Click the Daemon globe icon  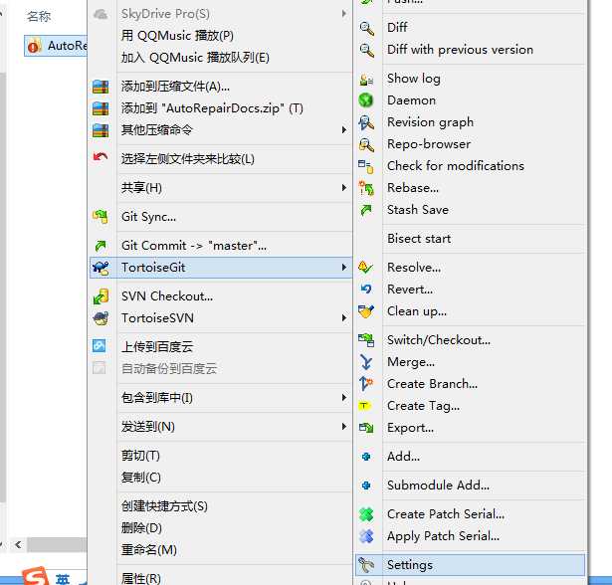pos(366,100)
